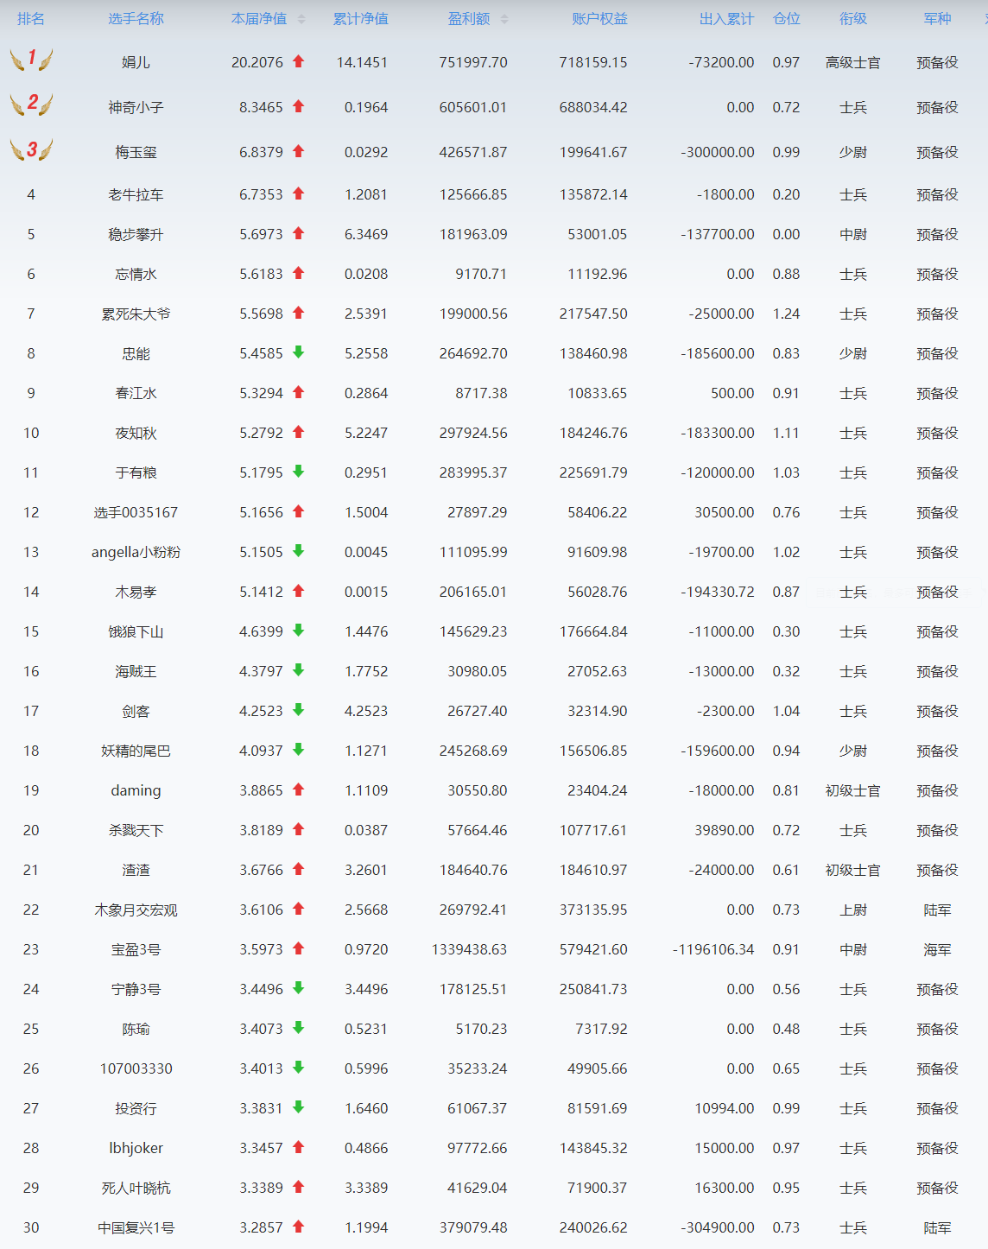This screenshot has width=988, height=1249.
Task: Open player 选手0035167's name
Action: pos(136,512)
